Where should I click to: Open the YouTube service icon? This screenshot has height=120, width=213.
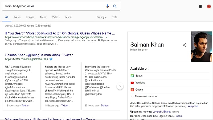(x=132, y=83)
